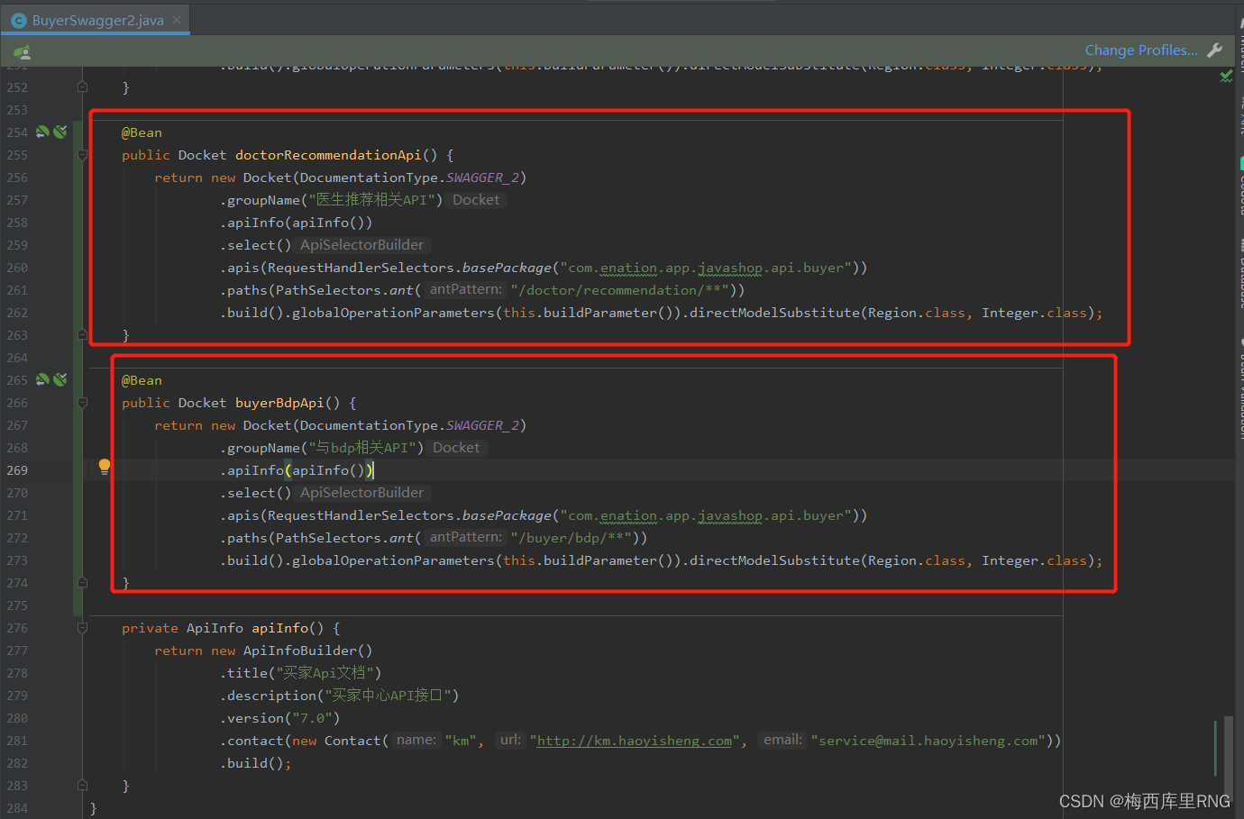This screenshot has height=819, width=1244.
Task: Click the private keyword on line 276
Action: (x=150, y=628)
